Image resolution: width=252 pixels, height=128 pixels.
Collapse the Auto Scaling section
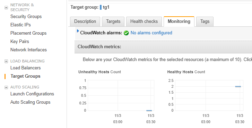[6, 87]
